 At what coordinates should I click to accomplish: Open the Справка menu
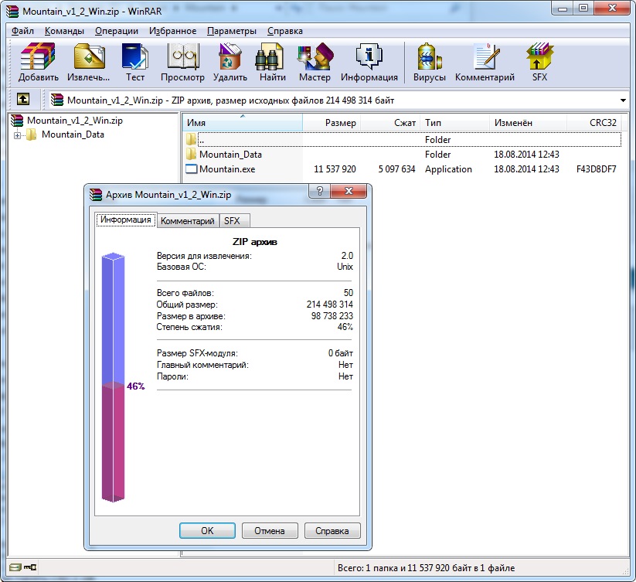[284, 31]
